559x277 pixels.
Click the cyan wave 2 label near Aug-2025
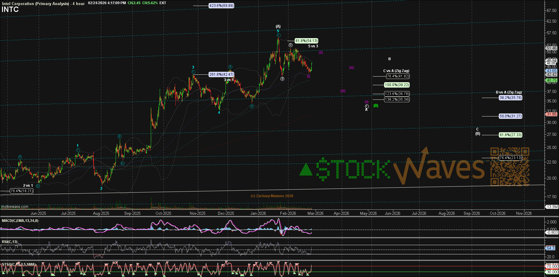click(x=101, y=189)
